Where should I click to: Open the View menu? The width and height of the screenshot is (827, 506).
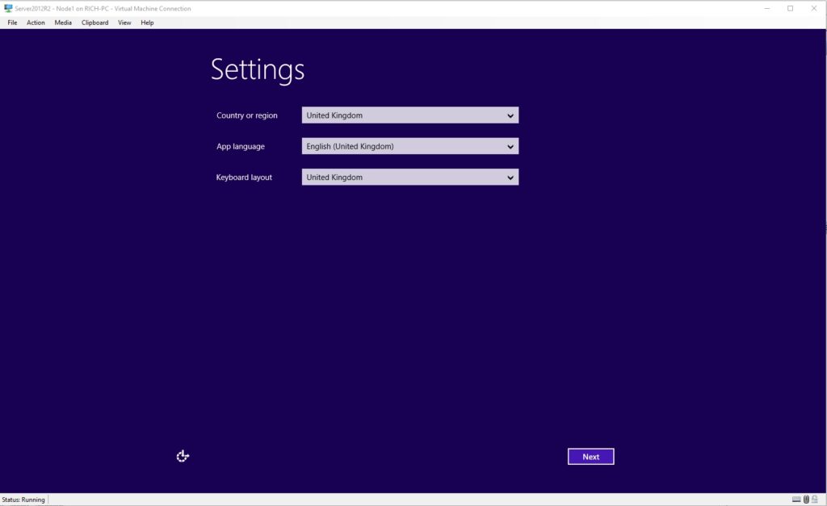coord(124,23)
